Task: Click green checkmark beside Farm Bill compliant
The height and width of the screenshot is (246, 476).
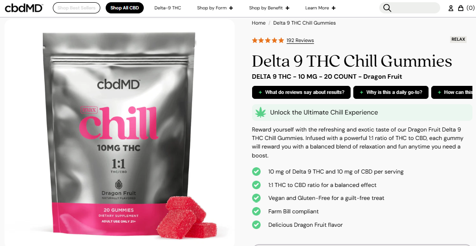Action: coord(256,212)
